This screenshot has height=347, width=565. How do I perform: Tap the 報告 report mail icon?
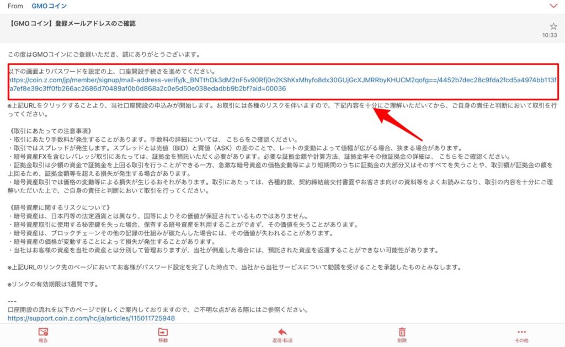coord(43,332)
